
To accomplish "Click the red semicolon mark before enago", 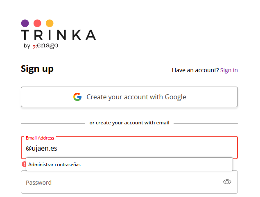I will tap(35, 46).
